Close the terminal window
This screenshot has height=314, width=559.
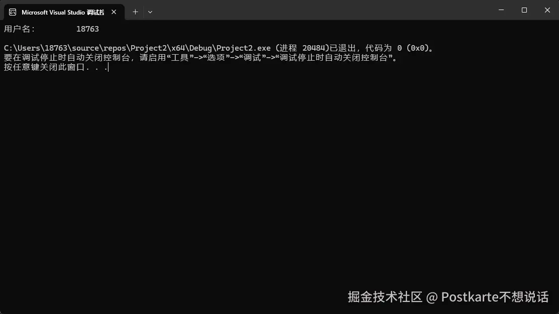(547, 10)
